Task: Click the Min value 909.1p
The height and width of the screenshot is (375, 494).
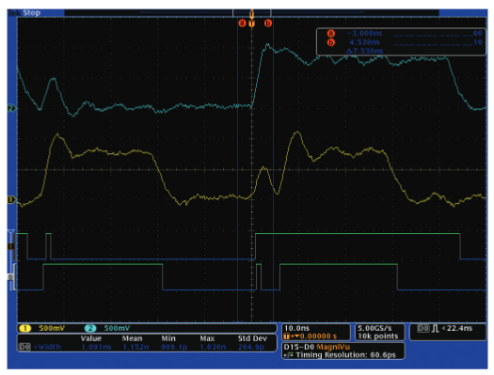Action: click(x=174, y=347)
